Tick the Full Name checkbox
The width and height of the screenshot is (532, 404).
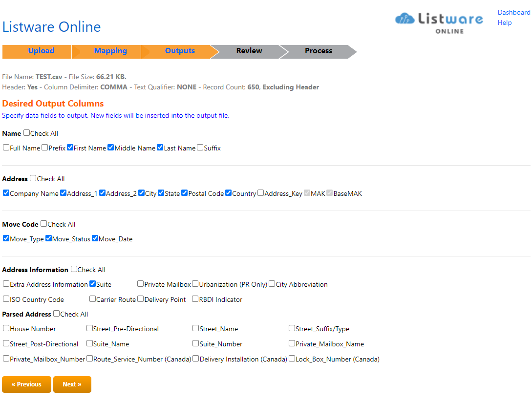pyautogui.click(x=6, y=148)
